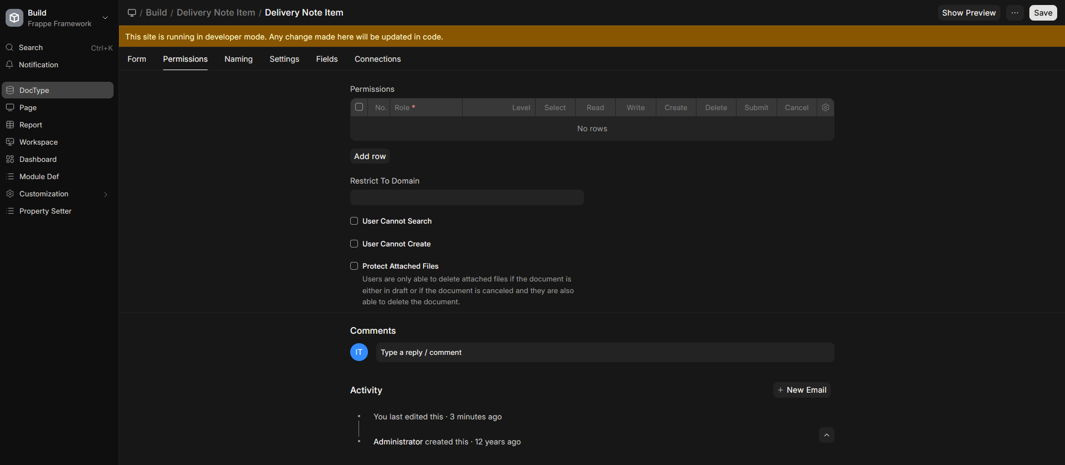Image resolution: width=1065 pixels, height=465 pixels.
Task: Select all rows checkbox in Permissions table
Action: (x=359, y=107)
